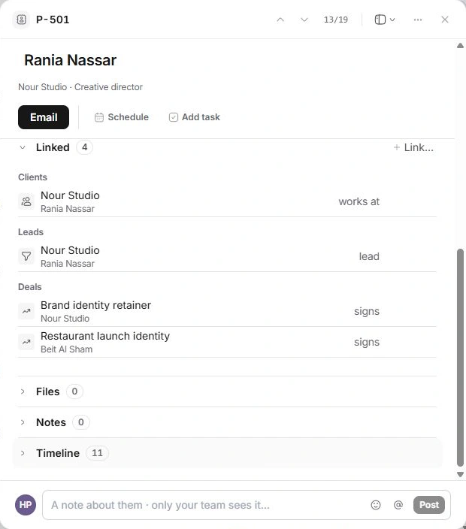Click the 13/19 record counter

(336, 20)
